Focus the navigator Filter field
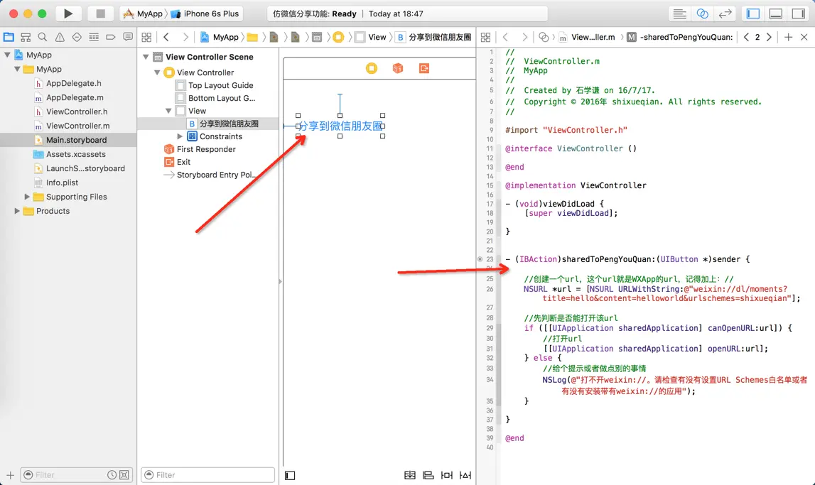The width and height of the screenshot is (815, 485). pyautogui.click(x=70, y=474)
